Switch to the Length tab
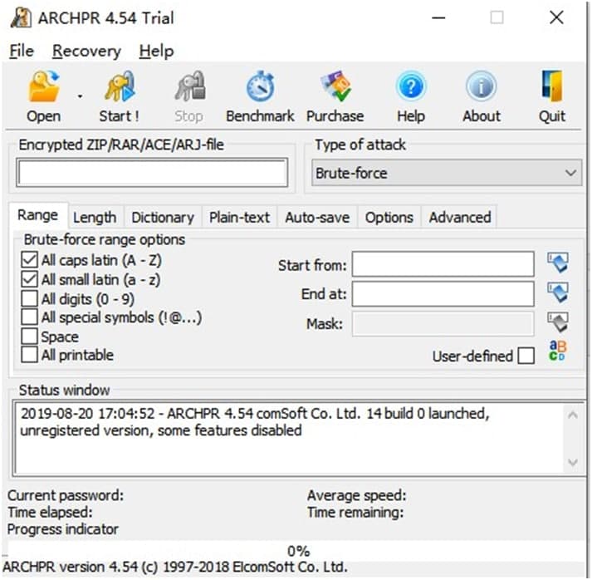This screenshot has width=592, height=580. coord(95,217)
